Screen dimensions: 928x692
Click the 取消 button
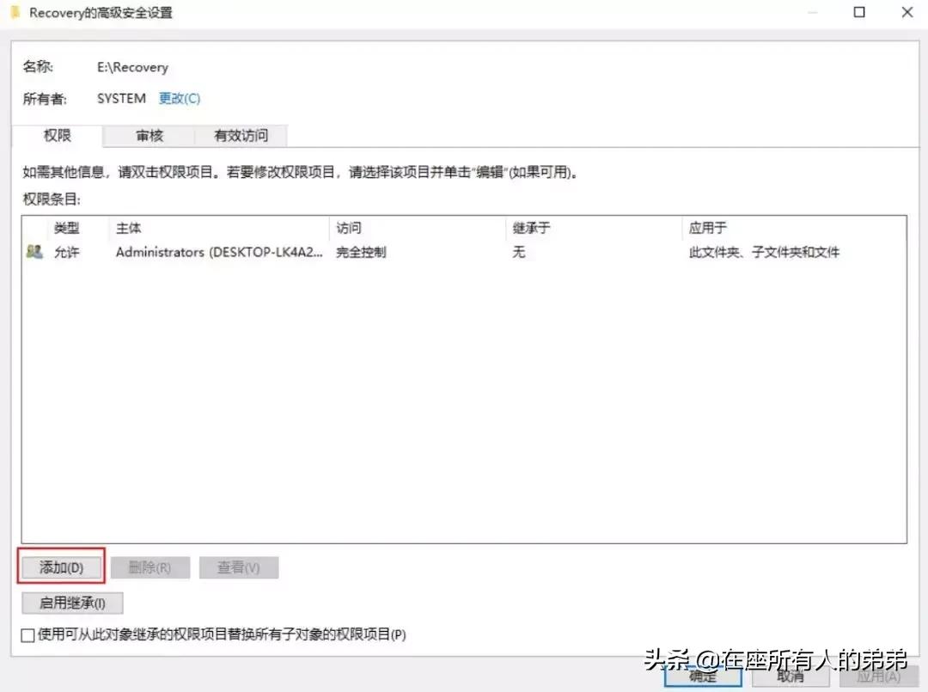[x=790, y=677]
